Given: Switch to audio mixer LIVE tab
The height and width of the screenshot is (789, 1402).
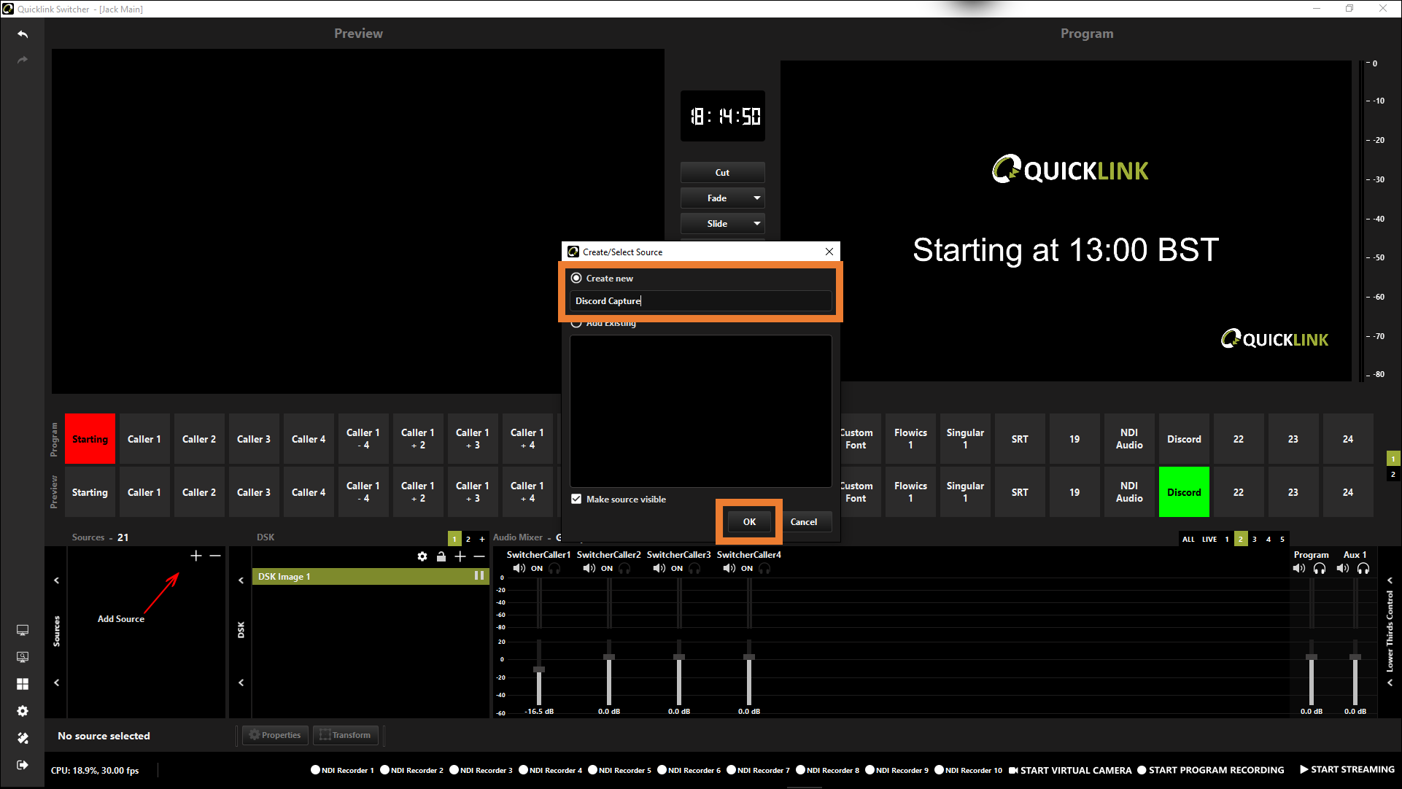Looking at the screenshot, I should (1209, 539).
